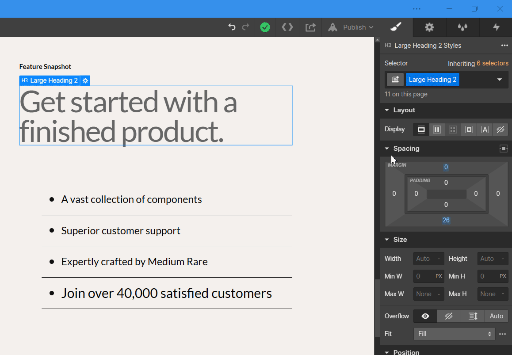The height and width of the screenshot is (355, 512).
Task: Redo the last undone change
Action: (x=245, y=27)
